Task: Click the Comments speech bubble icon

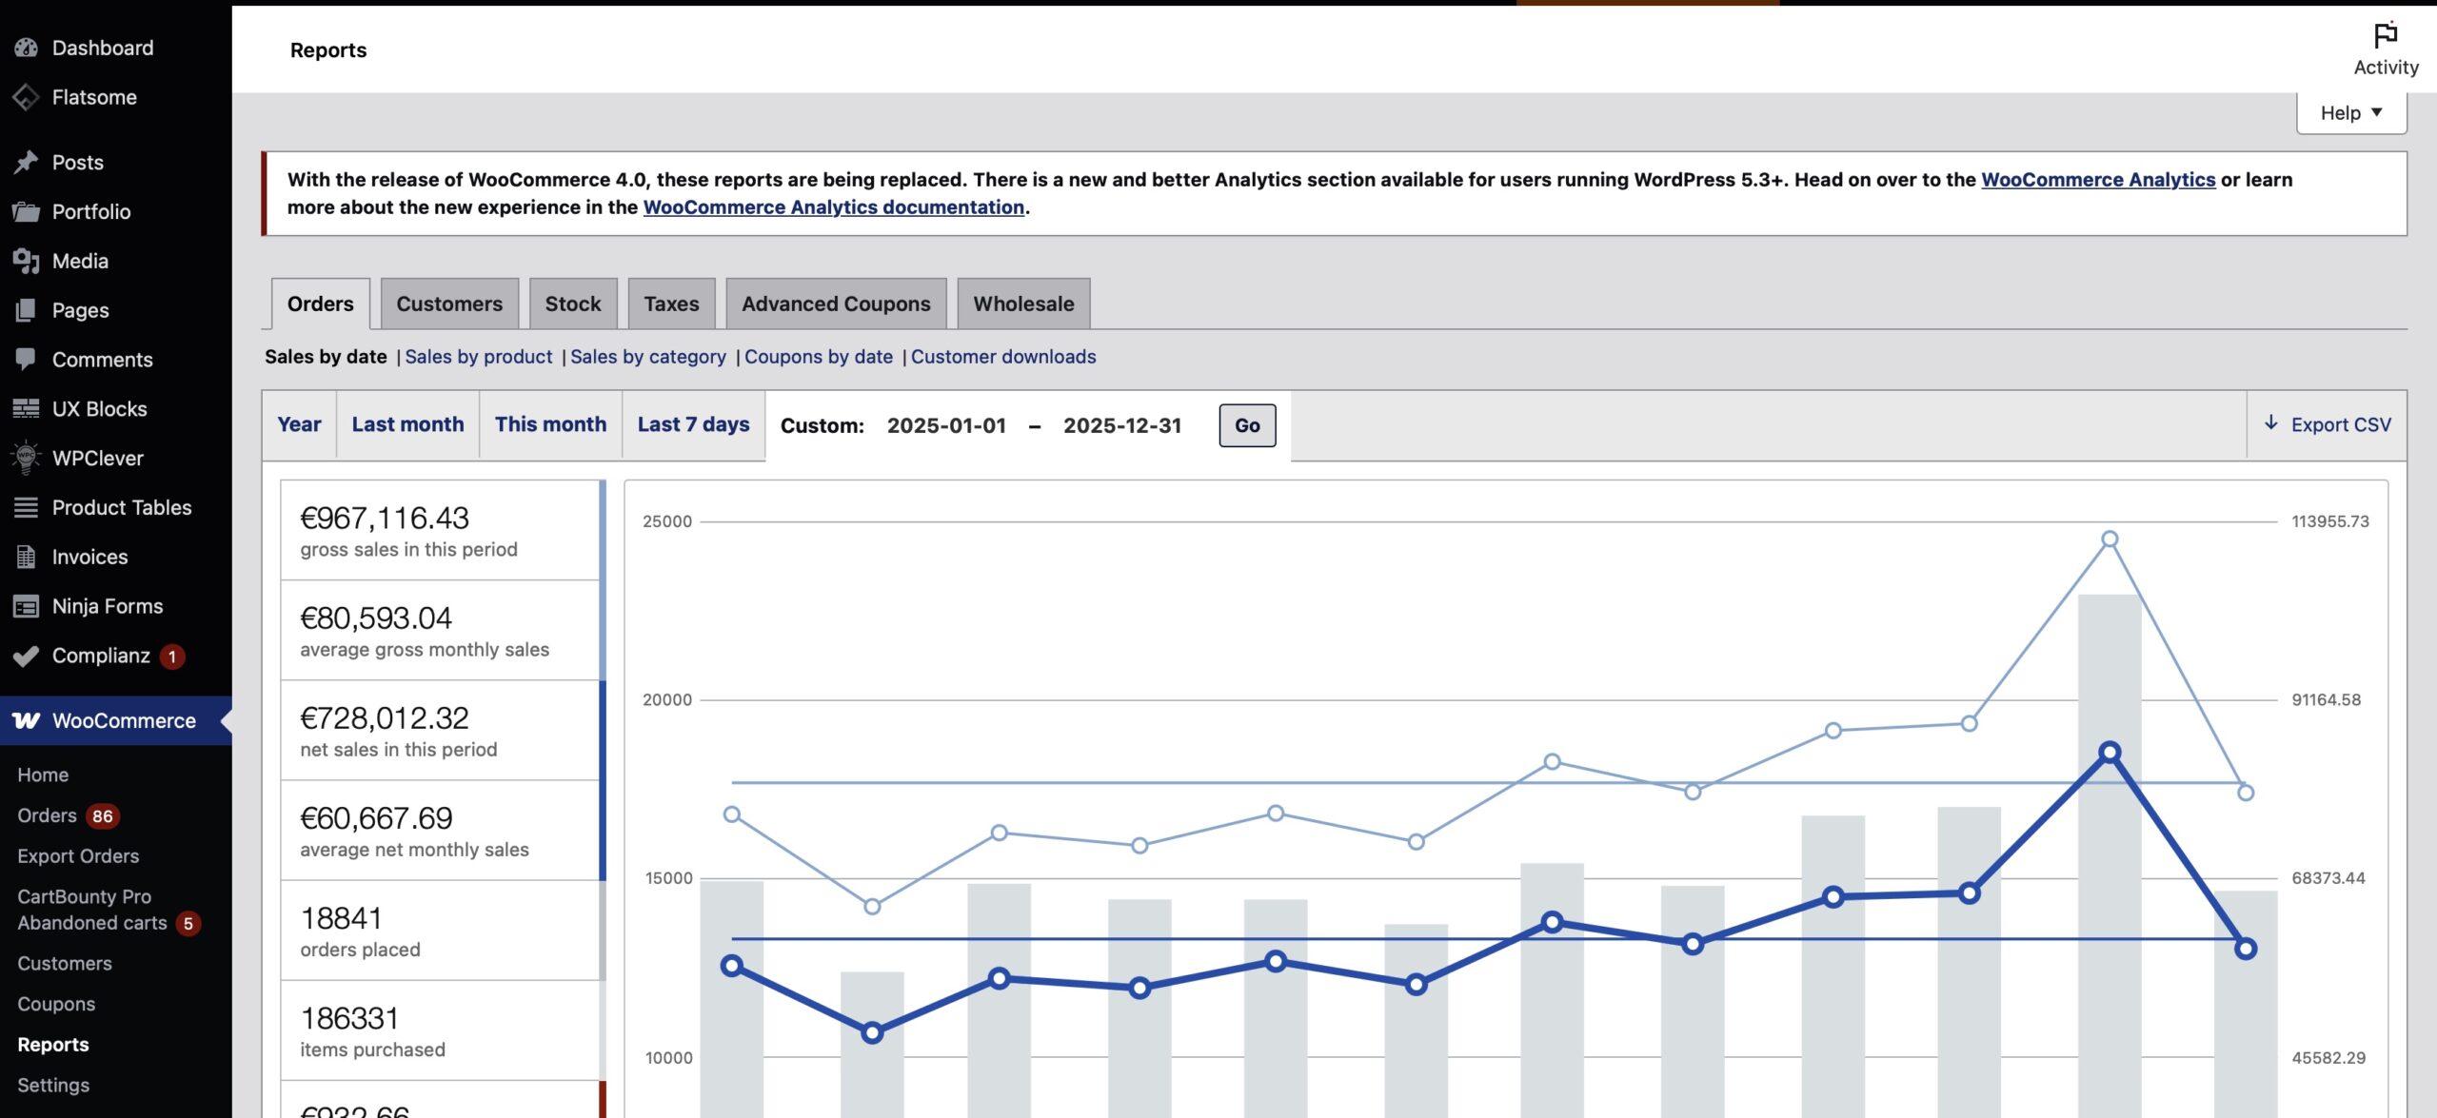Action: click(26, 359)
